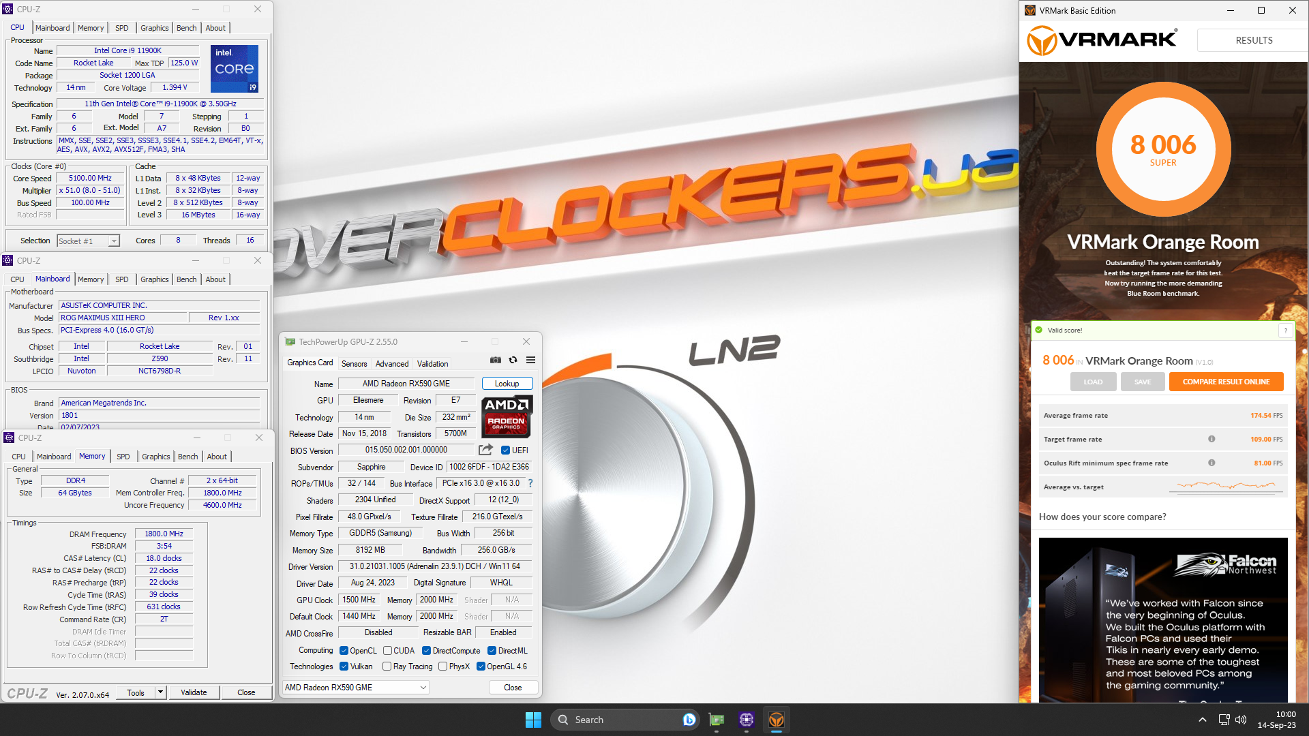Image resolution: width=1309 pixels, height=736 pixels.
Task: Click the Tools button in CPU-Z
Action: tap(136, 692)
